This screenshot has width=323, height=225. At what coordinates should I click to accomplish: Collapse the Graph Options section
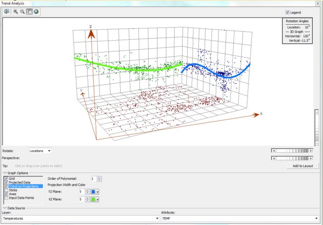[4, 172]
